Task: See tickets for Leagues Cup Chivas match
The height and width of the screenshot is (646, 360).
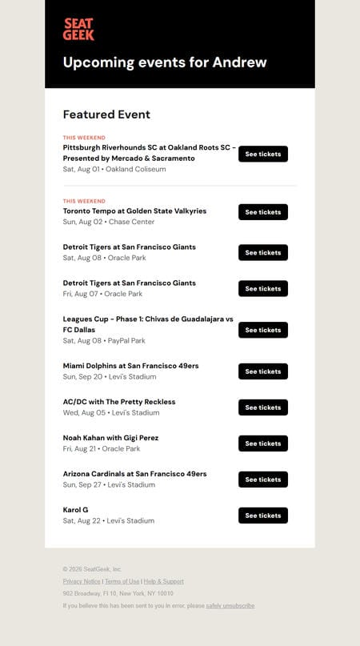Action: [x=262, y=330]
